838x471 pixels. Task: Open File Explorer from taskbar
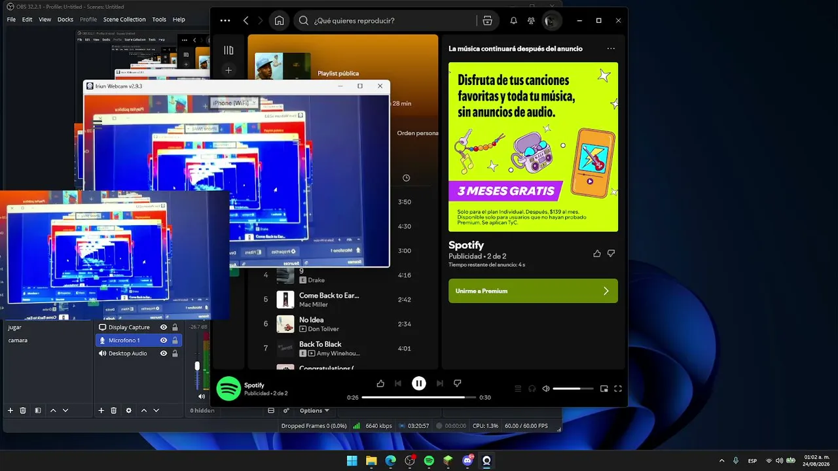click(371, 461)
